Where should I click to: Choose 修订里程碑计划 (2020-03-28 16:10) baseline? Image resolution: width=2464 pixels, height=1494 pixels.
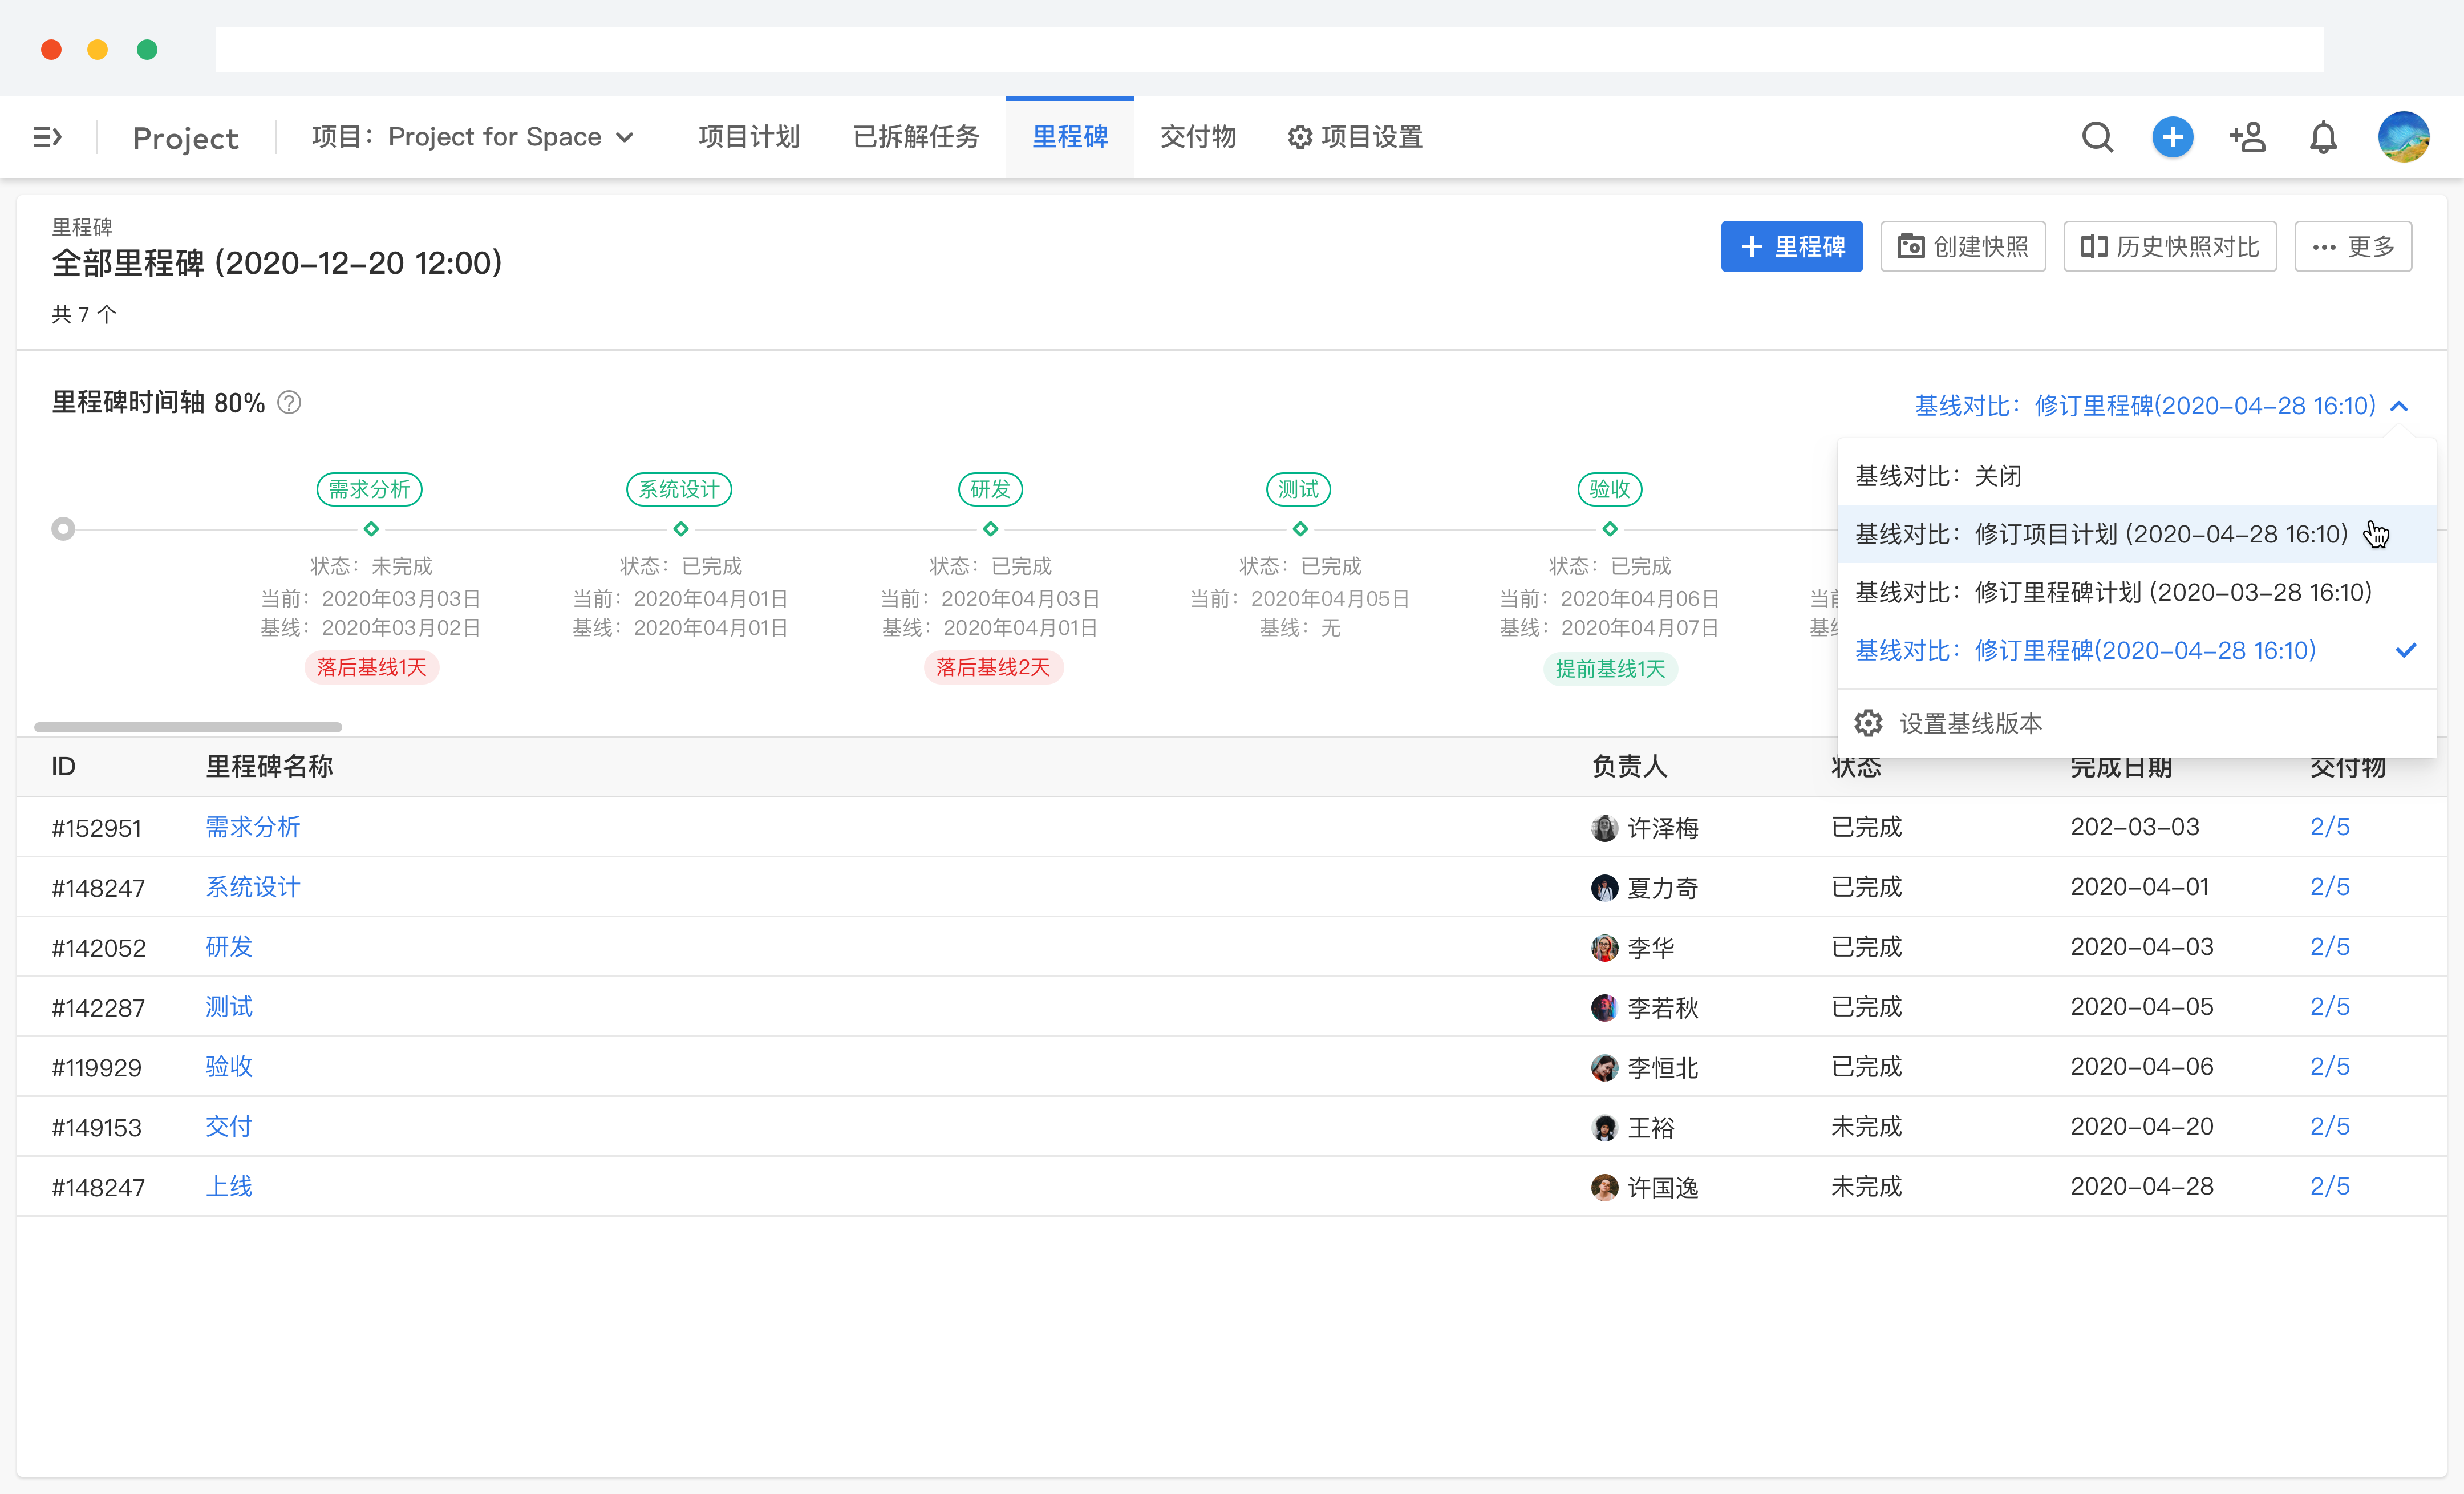pos(2136,592)
